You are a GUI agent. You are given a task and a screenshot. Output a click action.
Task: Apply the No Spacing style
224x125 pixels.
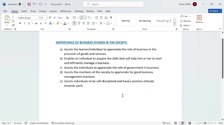(x=145, y=21)
